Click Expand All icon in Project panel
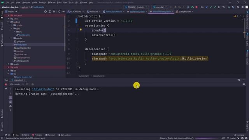This screenshot has height=140, width=249. (50, 12)
